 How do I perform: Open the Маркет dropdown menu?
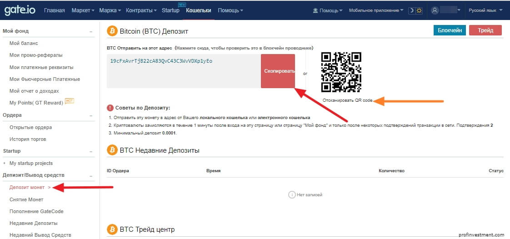click(x=83, y=10)
